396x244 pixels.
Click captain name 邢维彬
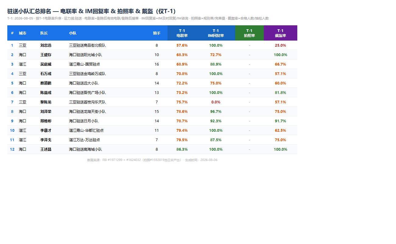click(46, 121)
